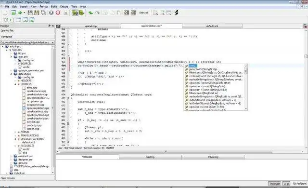The image size is (308, 188).
Task: Click the Unindent toolbar icon
Action: pos(133,13)
